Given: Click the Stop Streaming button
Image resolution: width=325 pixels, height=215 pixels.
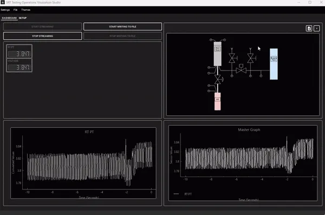Looking at the screenshot, I should pos(42,36).
